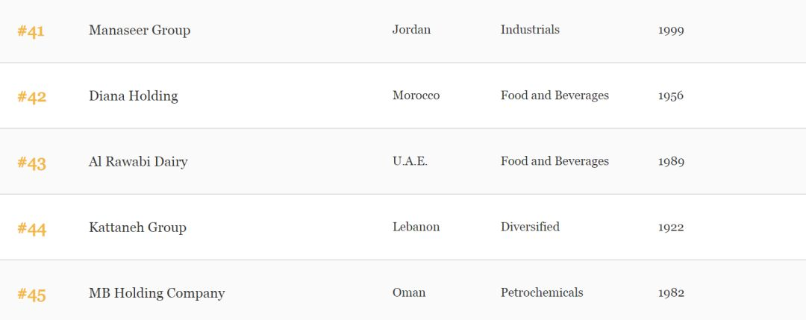Click Food and Beverages for Al Rawabi Dairy

tap(554, 161)
